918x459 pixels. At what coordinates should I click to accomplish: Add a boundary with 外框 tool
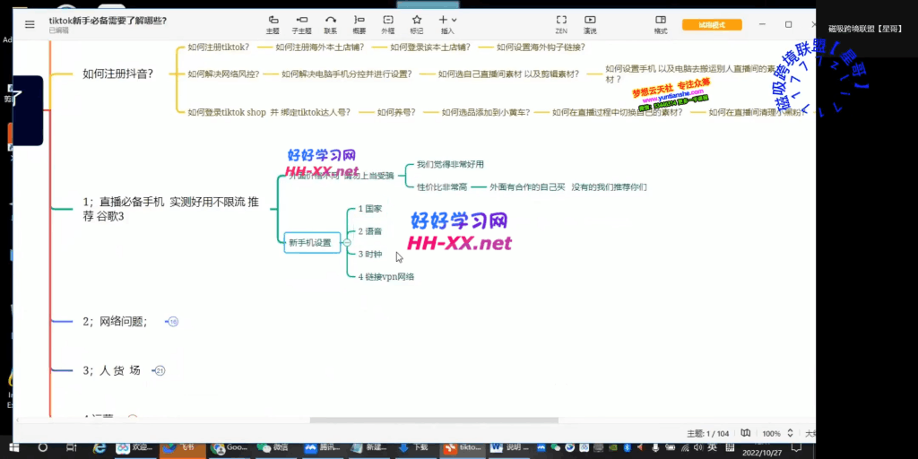(x=387, y=24)
